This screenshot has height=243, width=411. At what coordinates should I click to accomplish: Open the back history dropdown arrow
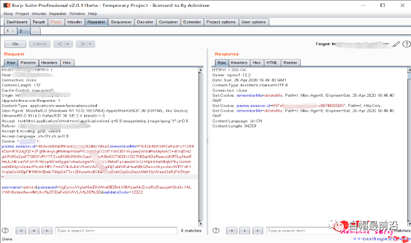(68, 44)
